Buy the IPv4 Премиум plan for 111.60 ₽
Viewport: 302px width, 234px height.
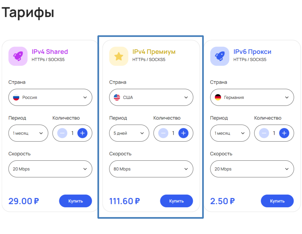click(x=176, y=201)
